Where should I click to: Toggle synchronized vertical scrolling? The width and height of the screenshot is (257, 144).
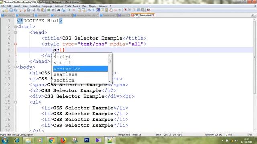79,10
